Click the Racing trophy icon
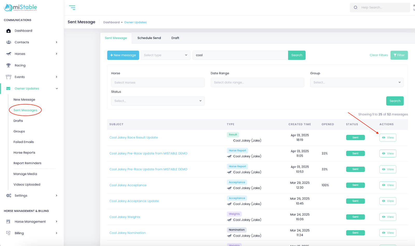 pyautogui.click(x=9, y=65)
